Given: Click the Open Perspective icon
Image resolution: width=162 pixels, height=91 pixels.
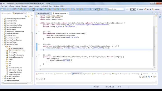Looking at the screenshot, I should [x=127, y=9].
